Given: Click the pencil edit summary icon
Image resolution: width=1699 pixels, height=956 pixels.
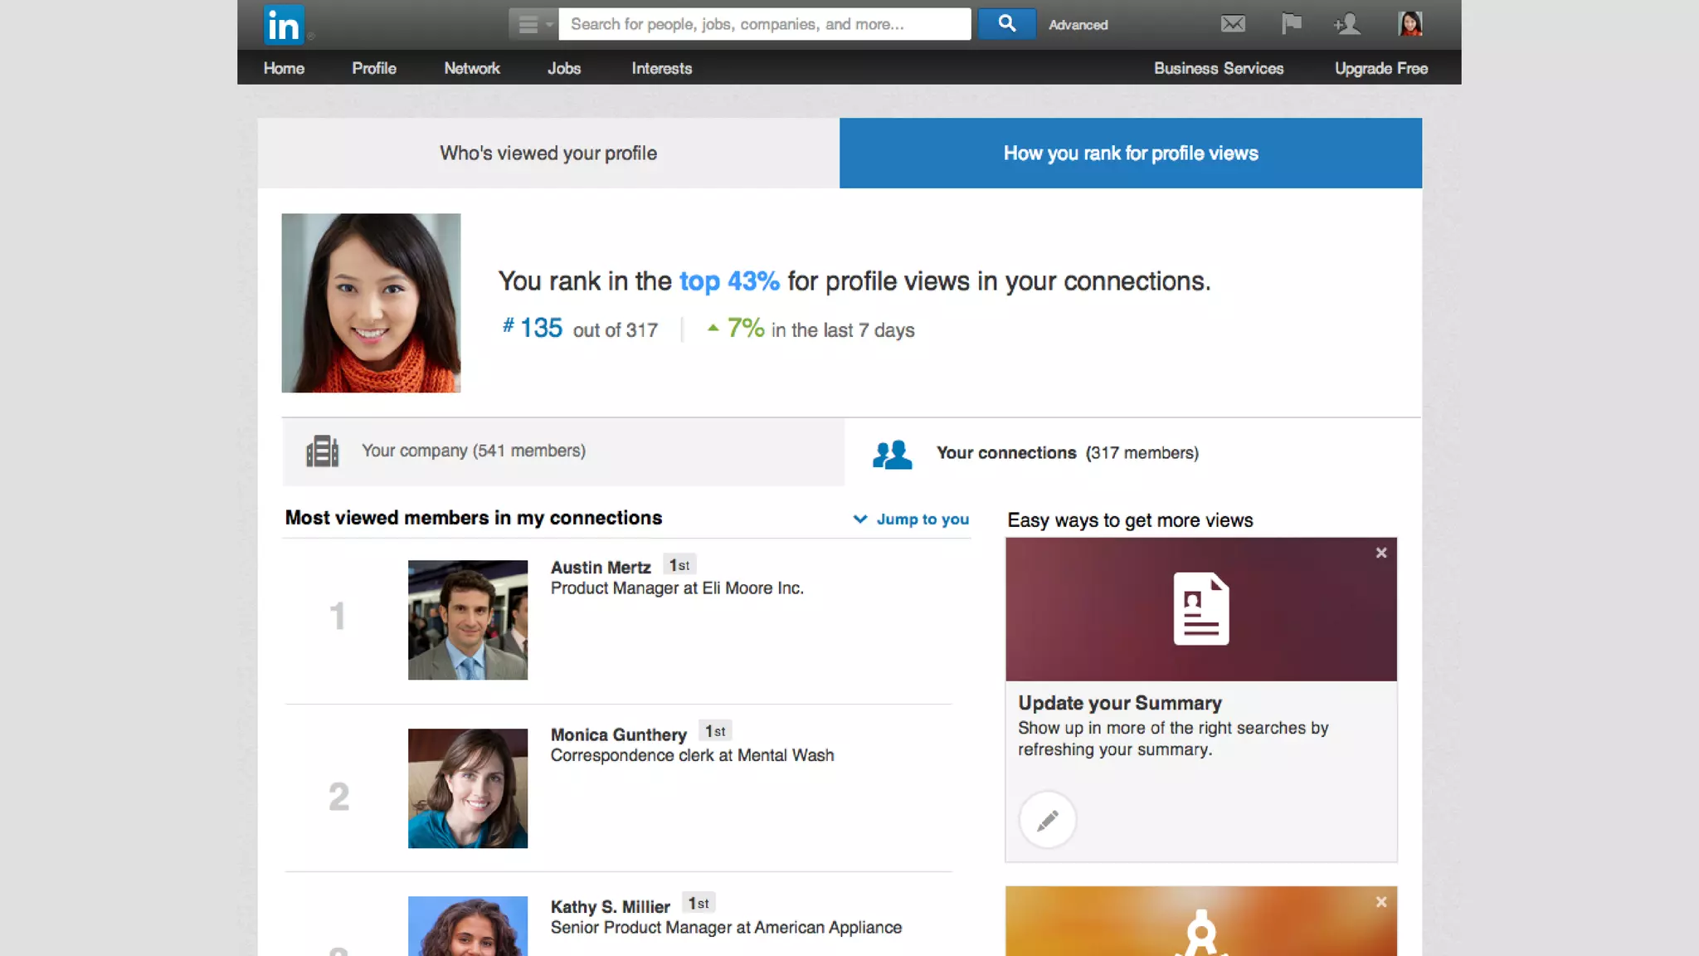Looking at the screenshot, I should click(x=1048, y=820).
